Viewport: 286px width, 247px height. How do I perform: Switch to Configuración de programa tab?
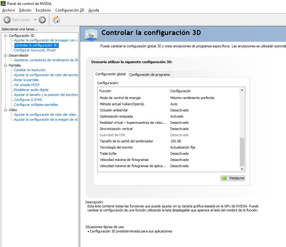click(149, 75)
